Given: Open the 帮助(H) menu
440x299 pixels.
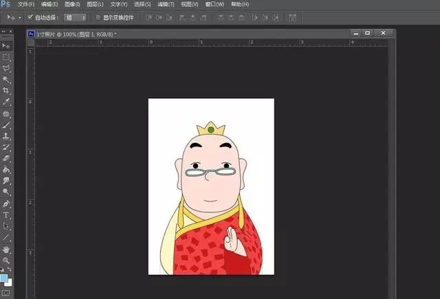Looking at the screenshot, I should click(x=240, y=4).
